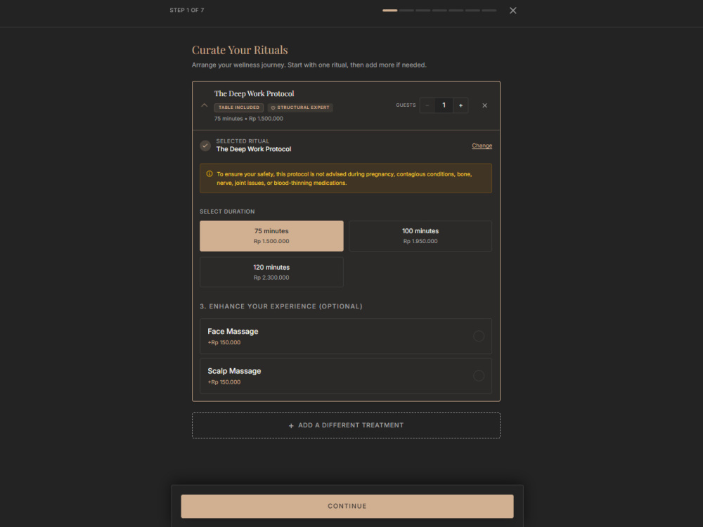
Task: Select the 75 minutes duration option
Action: tap(271, 235)
